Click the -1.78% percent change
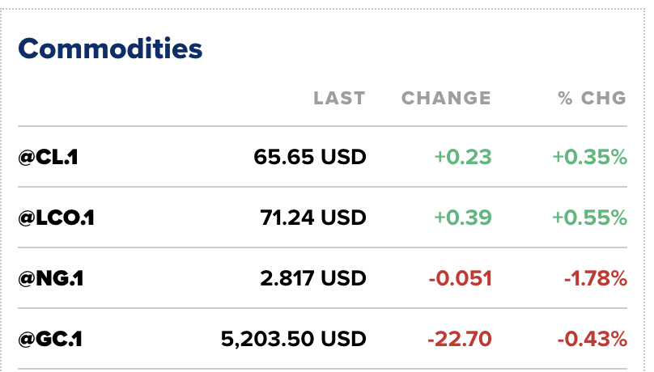Screen dimensions: 654x372 [x=595, y=279]
